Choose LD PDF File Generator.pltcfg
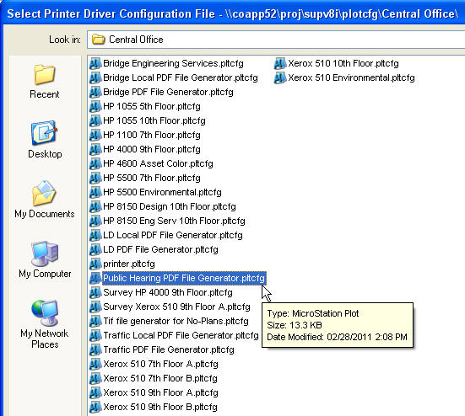 [x=160, y=250]
